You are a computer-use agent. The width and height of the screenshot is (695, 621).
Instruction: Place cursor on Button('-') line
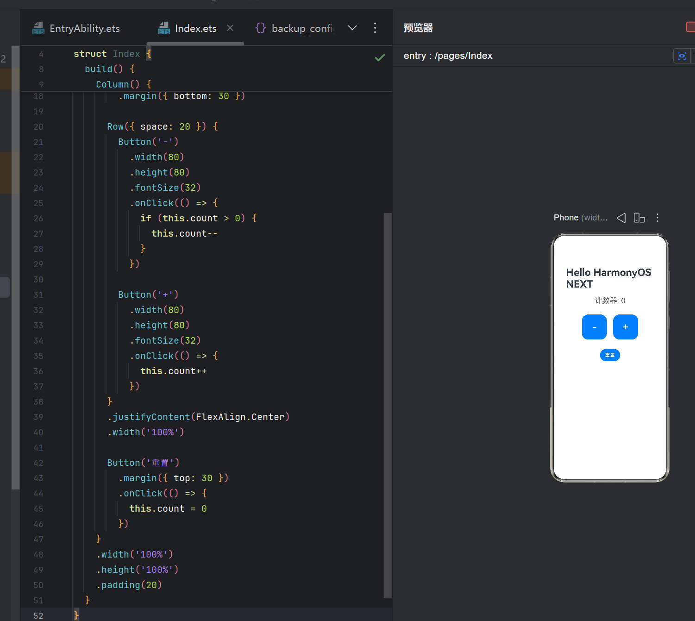(x=148, y=142)
